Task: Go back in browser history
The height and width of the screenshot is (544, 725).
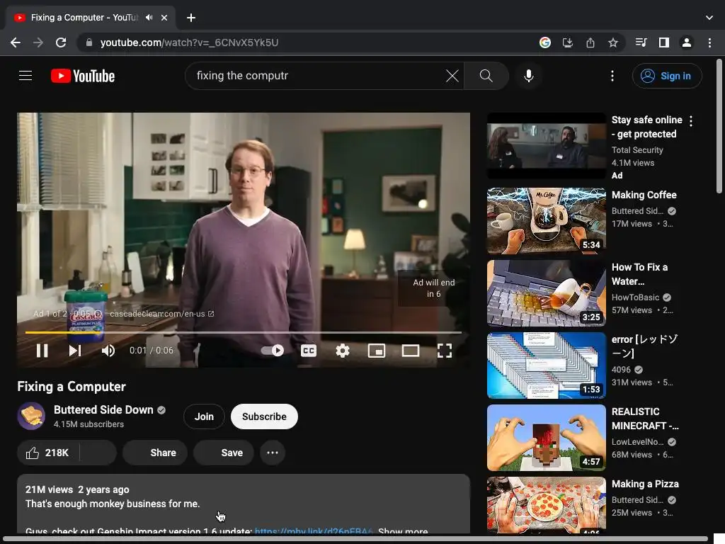Action: click(x=16, y=42)
